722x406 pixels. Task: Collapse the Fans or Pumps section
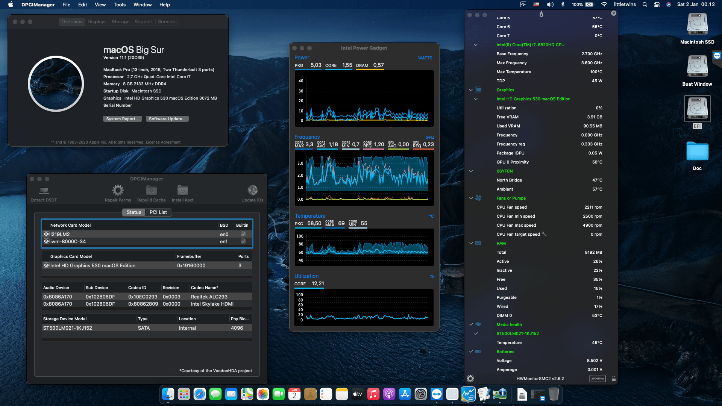click(x=471, y=198)
